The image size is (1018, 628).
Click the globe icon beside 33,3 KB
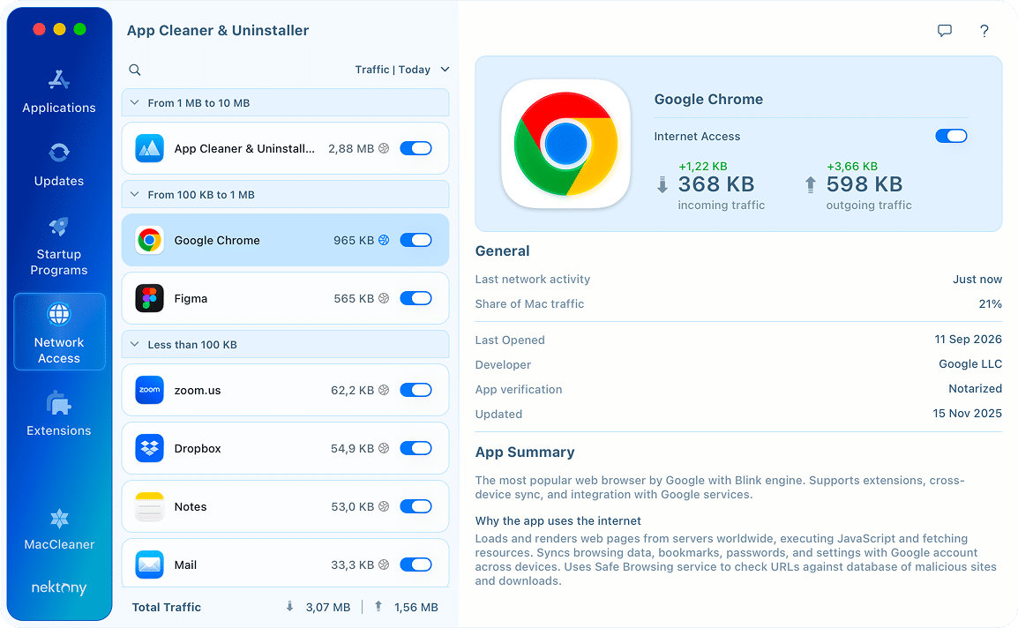click(384, 565)
